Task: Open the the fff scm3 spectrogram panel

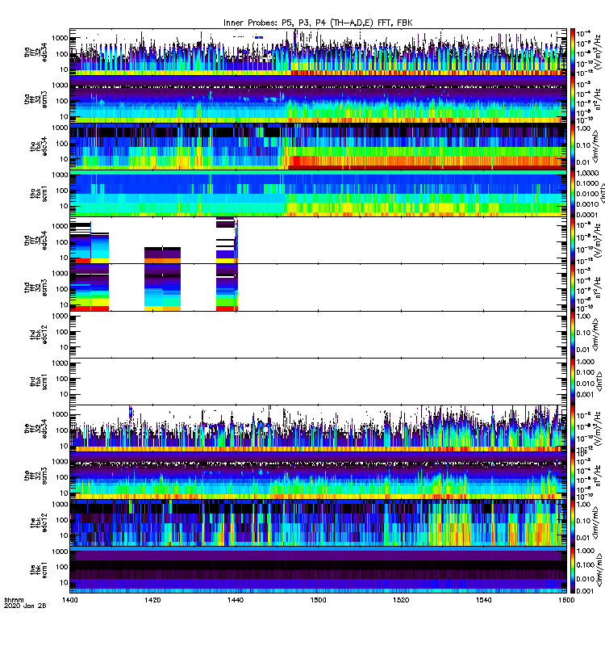Action: pyautogui.click(x=318, y=476)
